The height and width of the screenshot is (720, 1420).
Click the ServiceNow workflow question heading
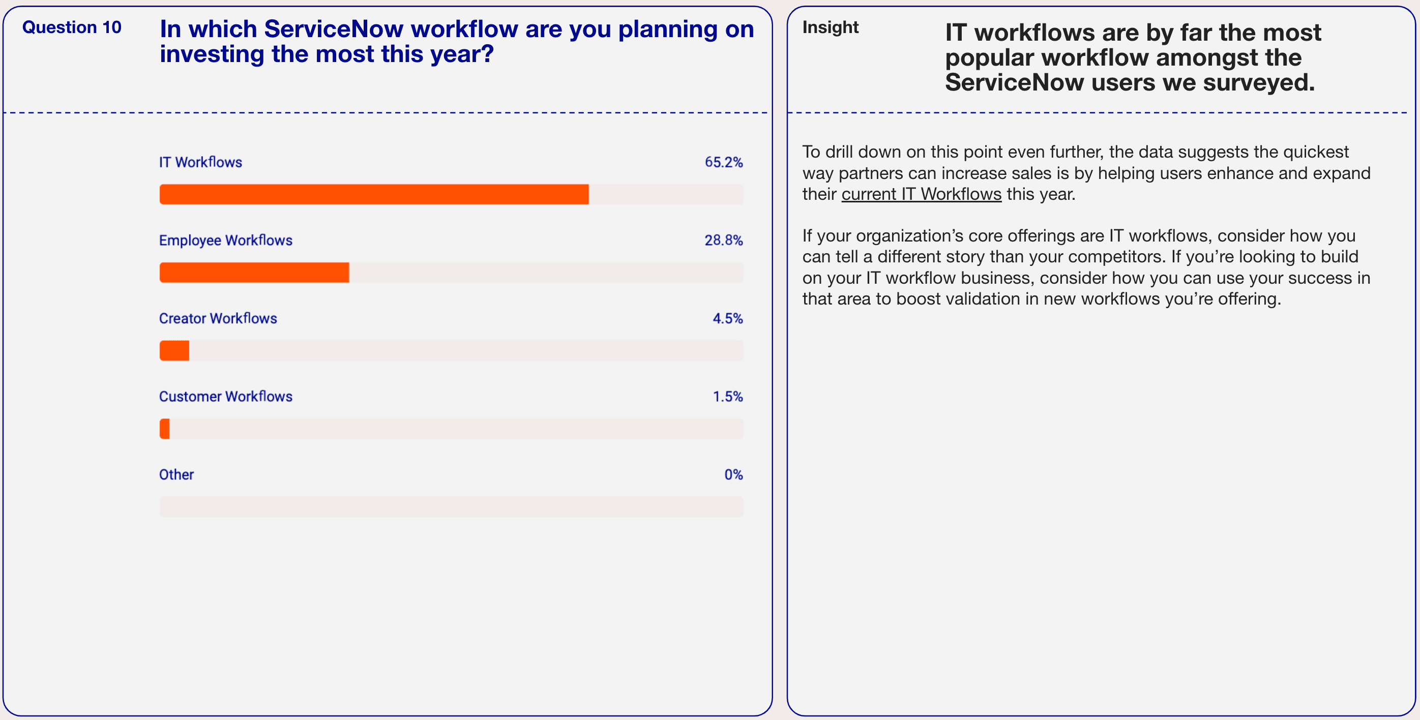tap(456, 41)
